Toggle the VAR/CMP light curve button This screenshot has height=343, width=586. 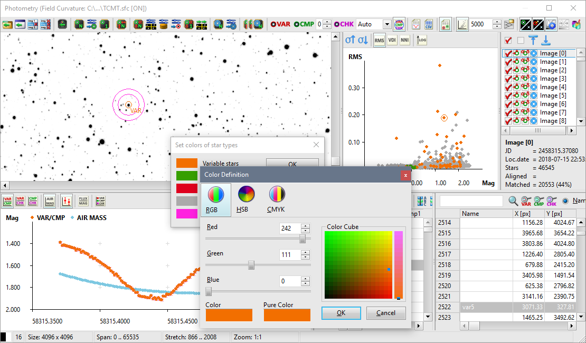pos(7,201)
